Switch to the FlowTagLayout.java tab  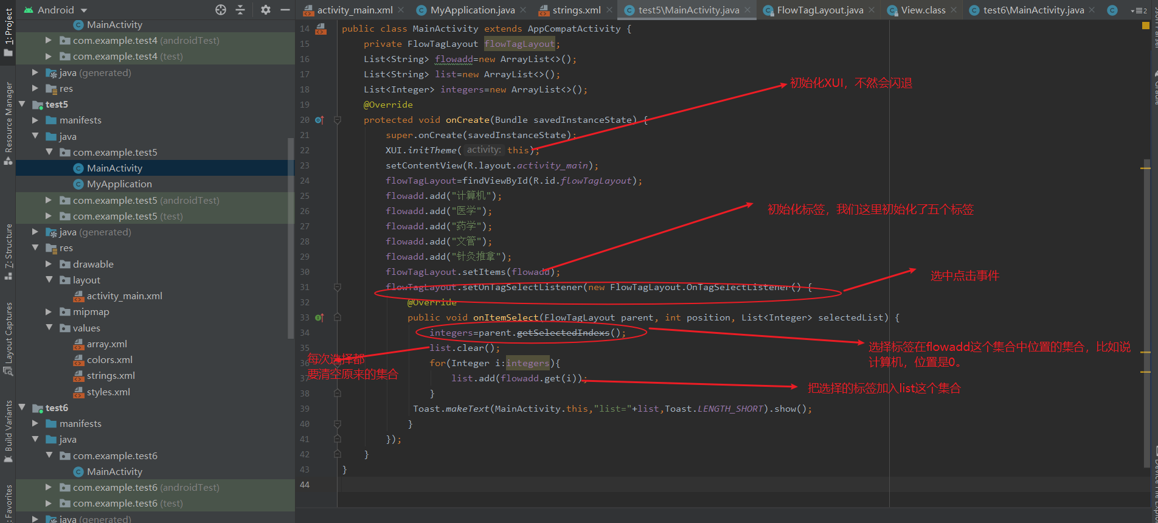(819, 10)
